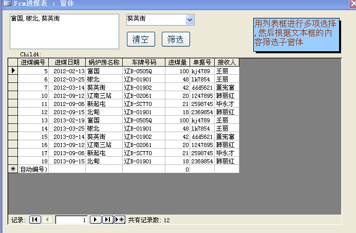Select cell with date 2012-09-06

coord(67,103)
